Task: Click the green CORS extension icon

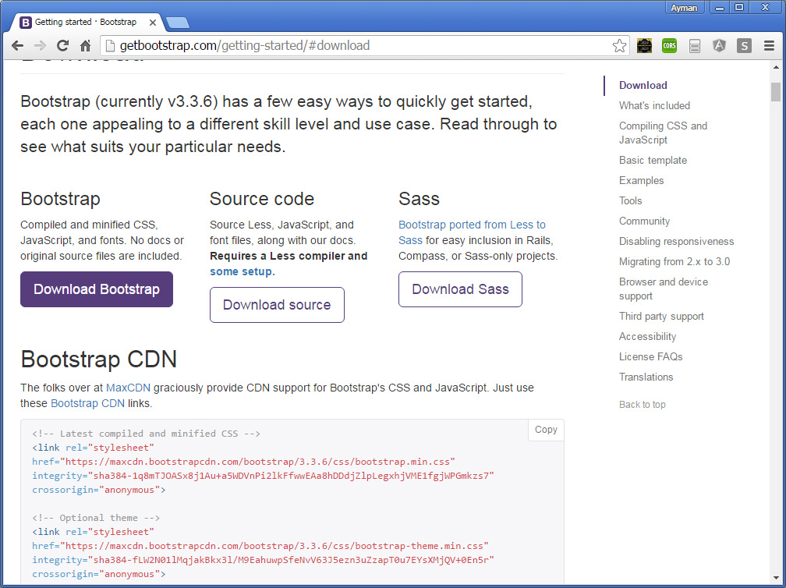Action: 669,46
